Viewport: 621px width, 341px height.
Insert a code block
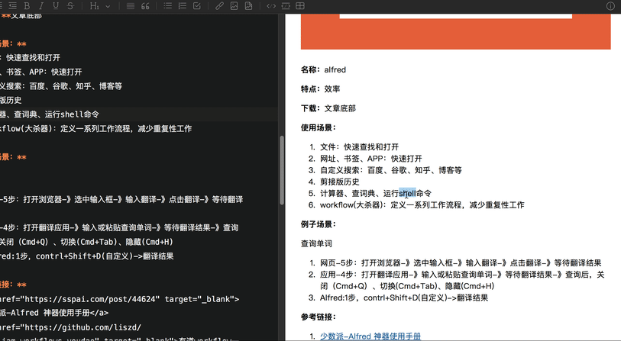286,5
